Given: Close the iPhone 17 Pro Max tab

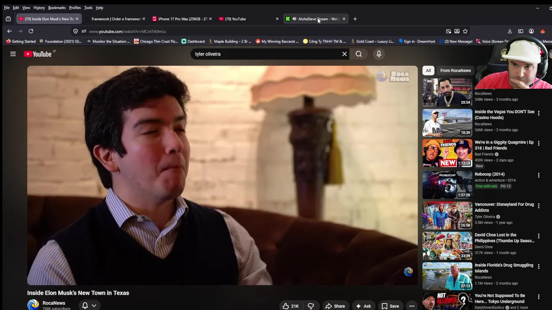Looking at the screenshot, I should coord(210,19).
